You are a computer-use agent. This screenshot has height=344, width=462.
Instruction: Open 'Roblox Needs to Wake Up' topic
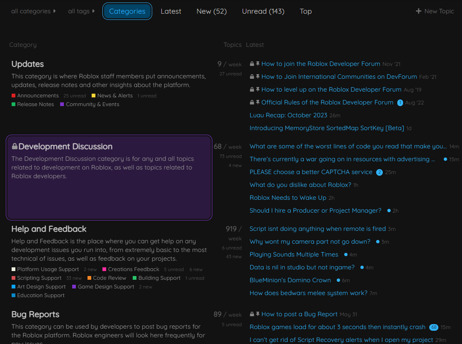(x=288, y=198)
